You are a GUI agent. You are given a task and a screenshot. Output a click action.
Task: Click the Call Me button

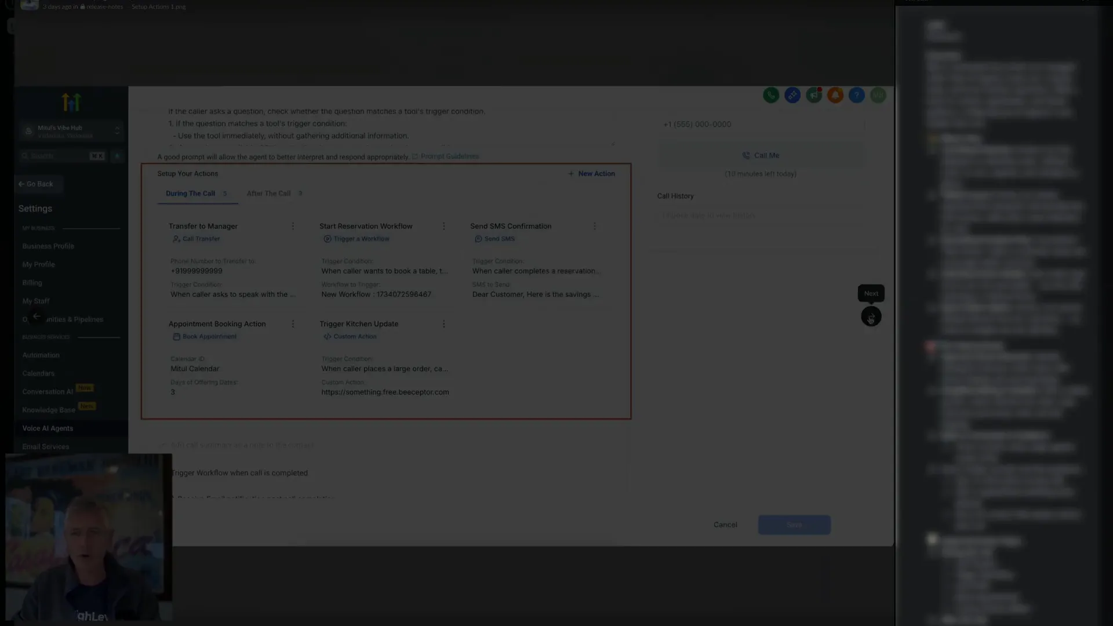tap(761, 156)
